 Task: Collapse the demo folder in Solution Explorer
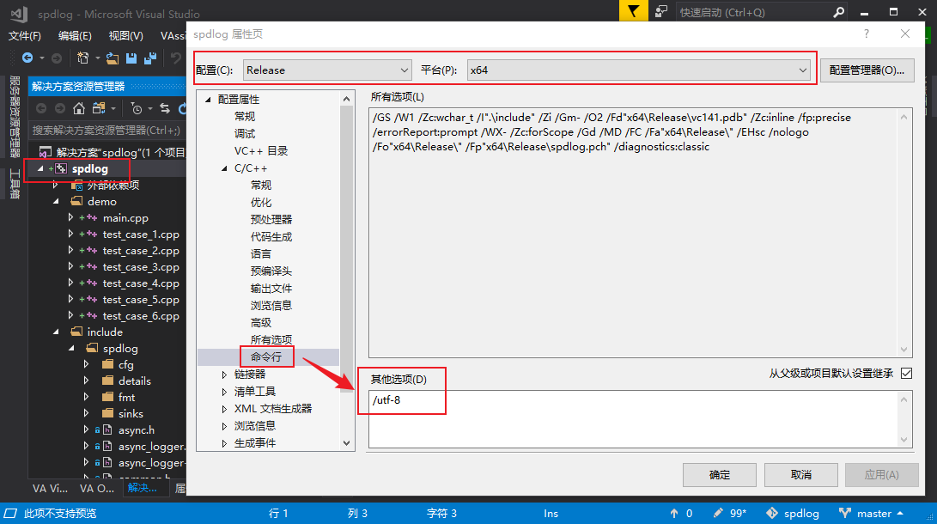[x=58, y=202]
